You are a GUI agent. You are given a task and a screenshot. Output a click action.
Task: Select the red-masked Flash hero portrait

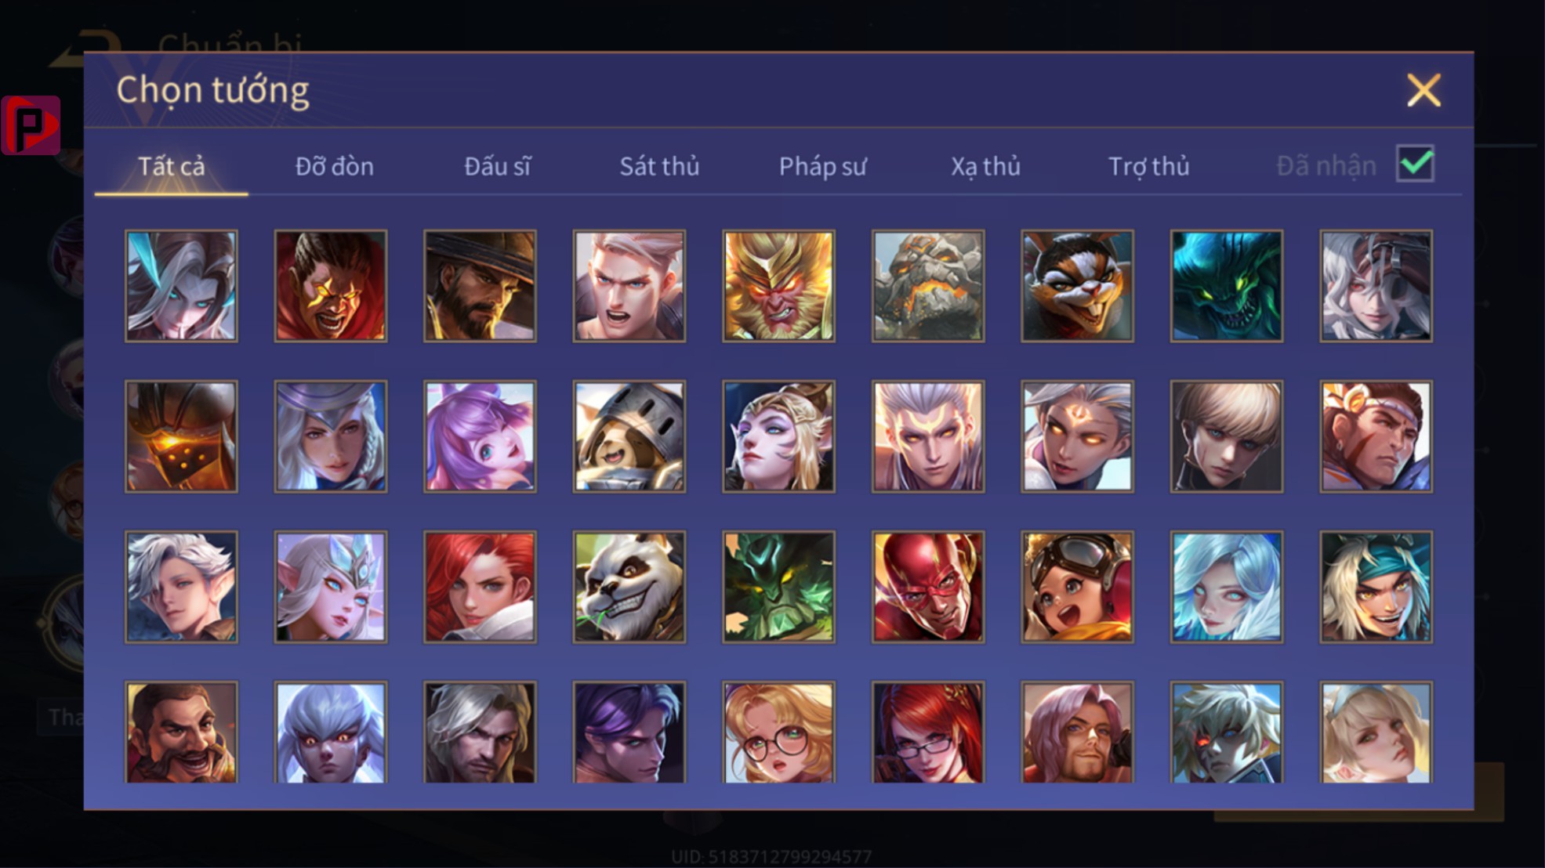928,587
